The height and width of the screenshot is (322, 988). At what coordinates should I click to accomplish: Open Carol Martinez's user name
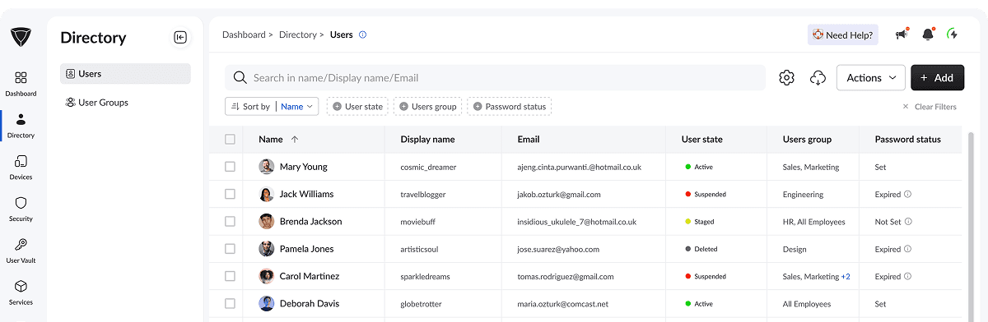310,277
